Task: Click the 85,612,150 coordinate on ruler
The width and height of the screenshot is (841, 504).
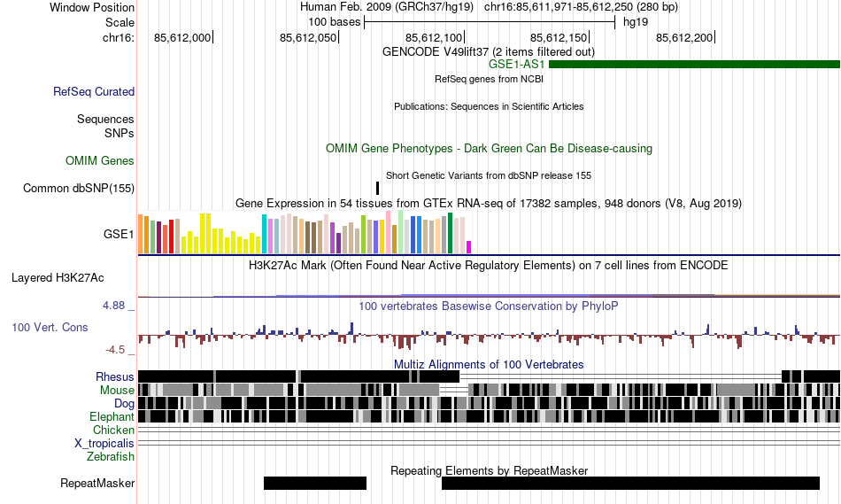Action: [x=559, y=37]
